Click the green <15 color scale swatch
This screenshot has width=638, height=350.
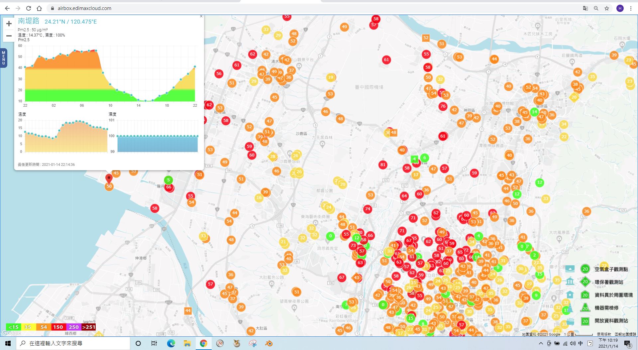(14, 327)
